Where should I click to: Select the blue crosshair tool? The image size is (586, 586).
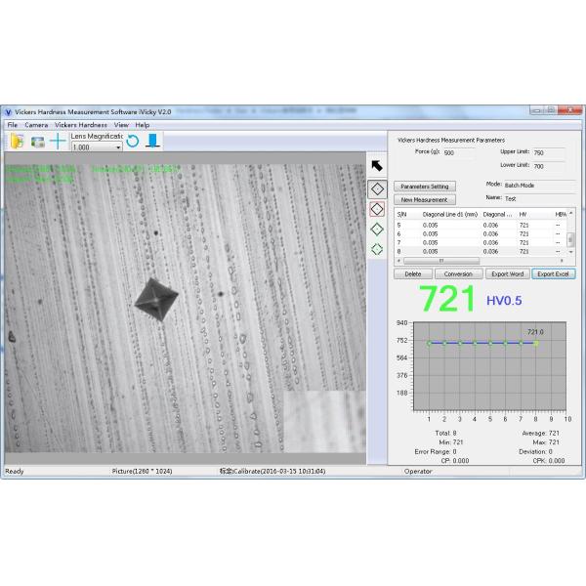[x=58, y=142]
